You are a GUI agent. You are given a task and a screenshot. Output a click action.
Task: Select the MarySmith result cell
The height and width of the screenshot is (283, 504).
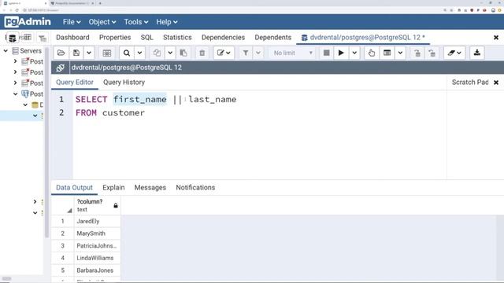click(97, 233)
